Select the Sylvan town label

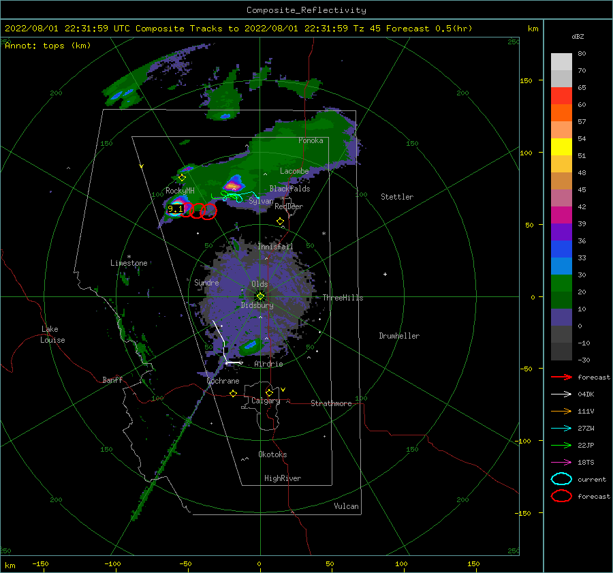point(261,201)
